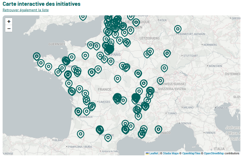Open the initiative pin near Frankfurt am Main
The image size is (243, 159).
pyautogui.click(x=178, y=29)
